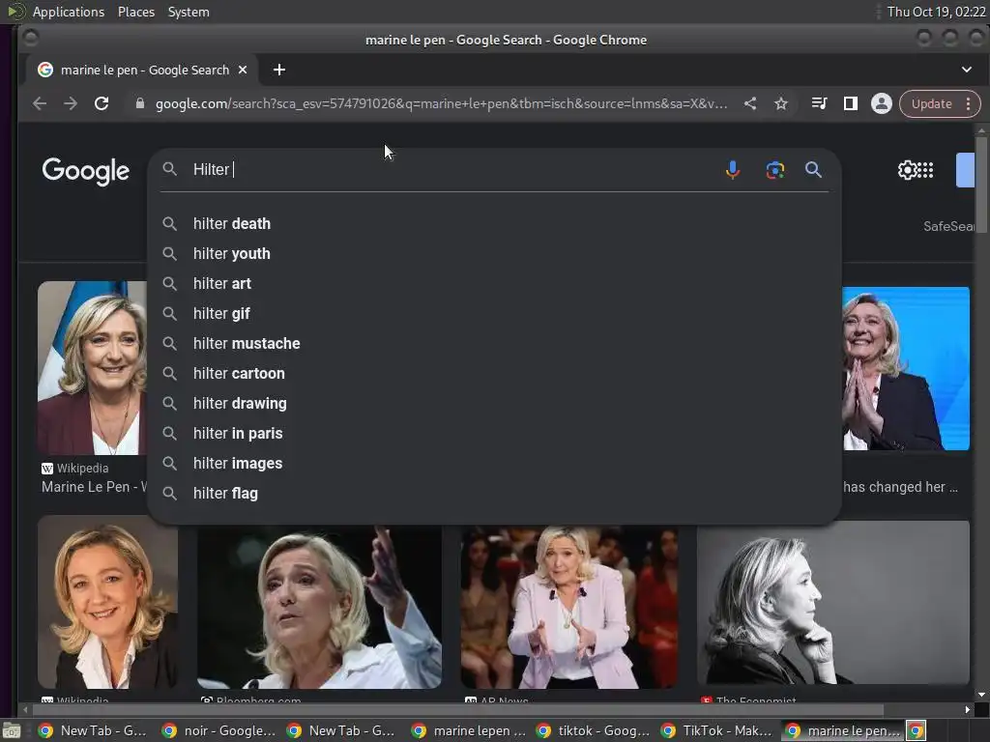This screenshot has height=742, width=990.
Task: Select suggestion hilter youth
Action: 495,254
